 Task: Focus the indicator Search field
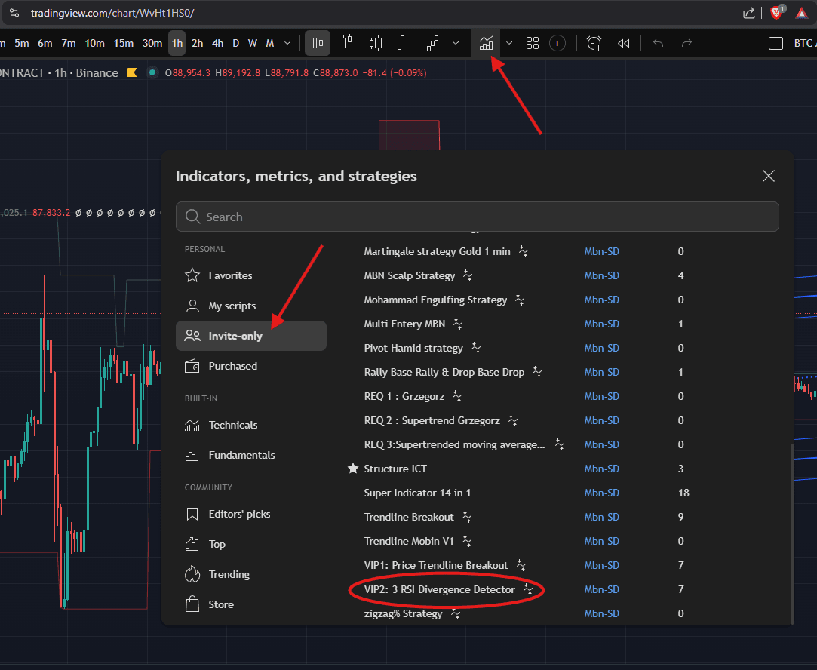(478, 217)
